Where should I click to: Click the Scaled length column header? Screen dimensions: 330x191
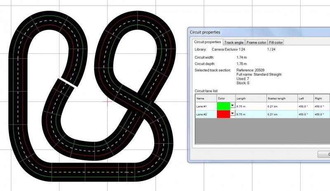coord(281,98)
